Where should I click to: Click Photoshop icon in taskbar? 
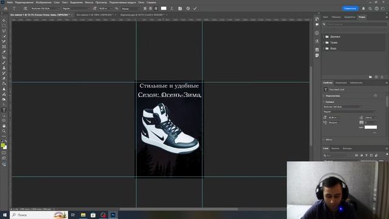coord(113,215)
